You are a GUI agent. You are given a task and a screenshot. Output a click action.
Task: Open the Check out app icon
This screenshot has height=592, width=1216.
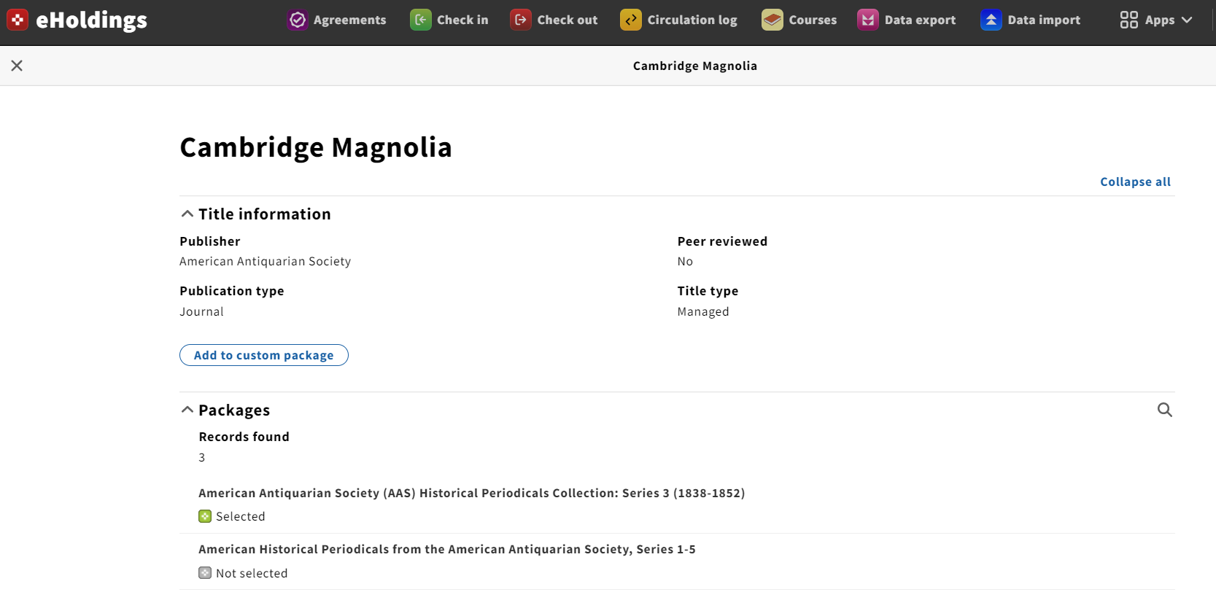pyautogui.click(x=521, y=20)
